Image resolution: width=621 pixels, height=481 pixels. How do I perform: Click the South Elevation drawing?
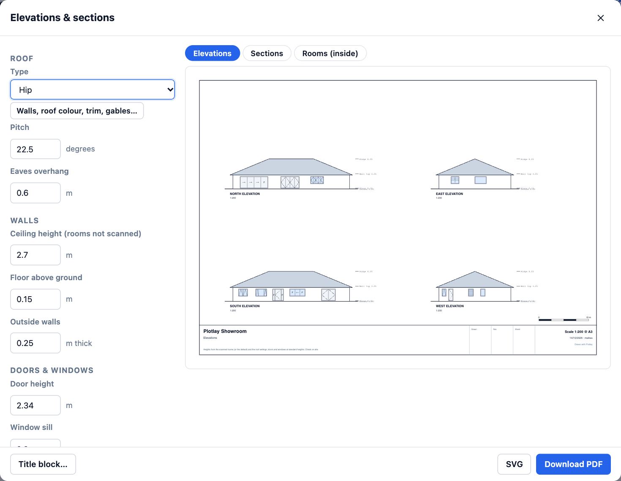291,286
